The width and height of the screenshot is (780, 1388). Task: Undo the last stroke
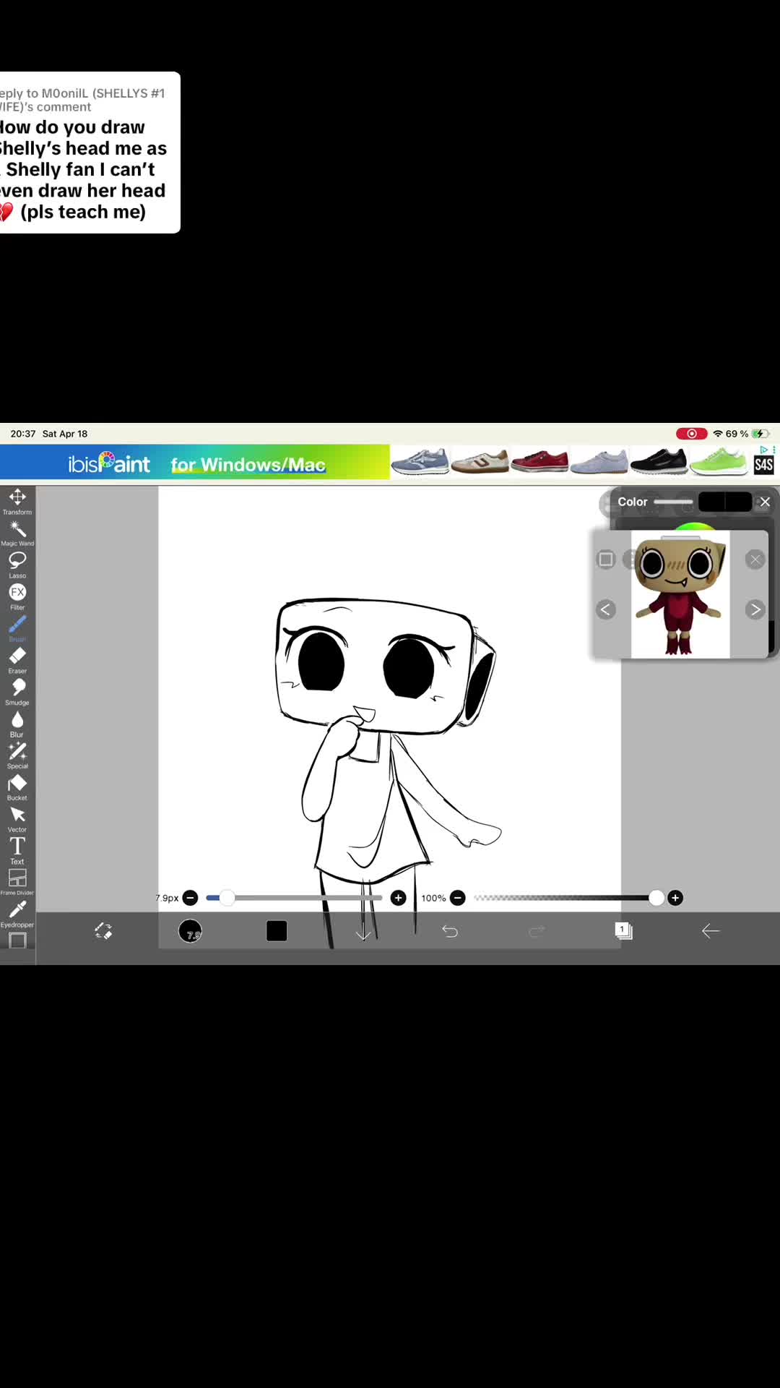tap(450, 931)
